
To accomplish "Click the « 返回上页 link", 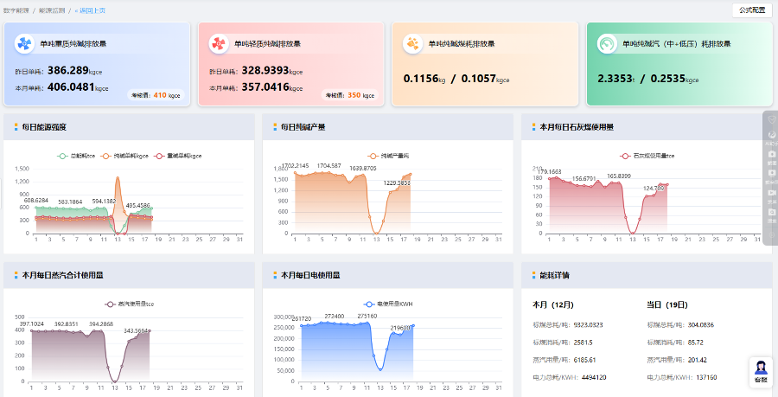I will tap(90, 10).
